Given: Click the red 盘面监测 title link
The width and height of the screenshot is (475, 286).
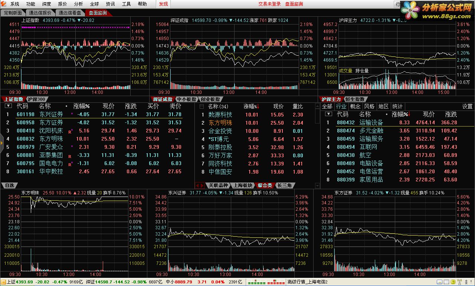Looking at the screenshot, I should coord(294,4).
